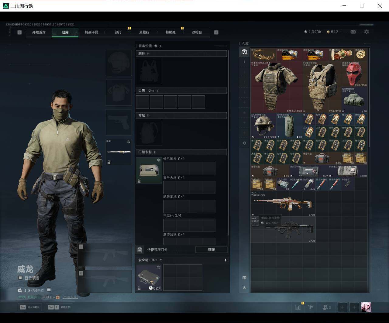This screenshot has height=323, width=389.
Task: Click the flag icon in the bottom bar
Action: click(311, 308)
